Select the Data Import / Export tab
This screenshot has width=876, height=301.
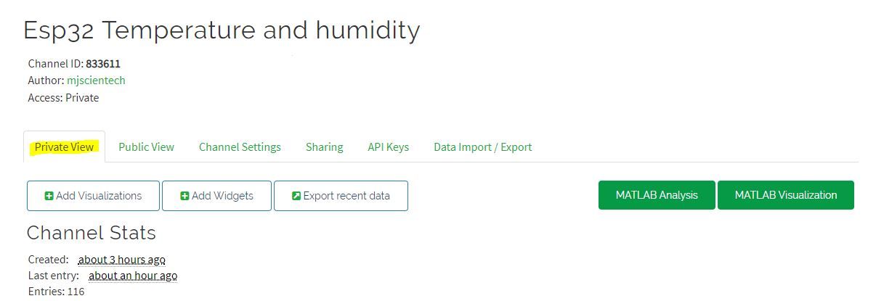[482, 147]
